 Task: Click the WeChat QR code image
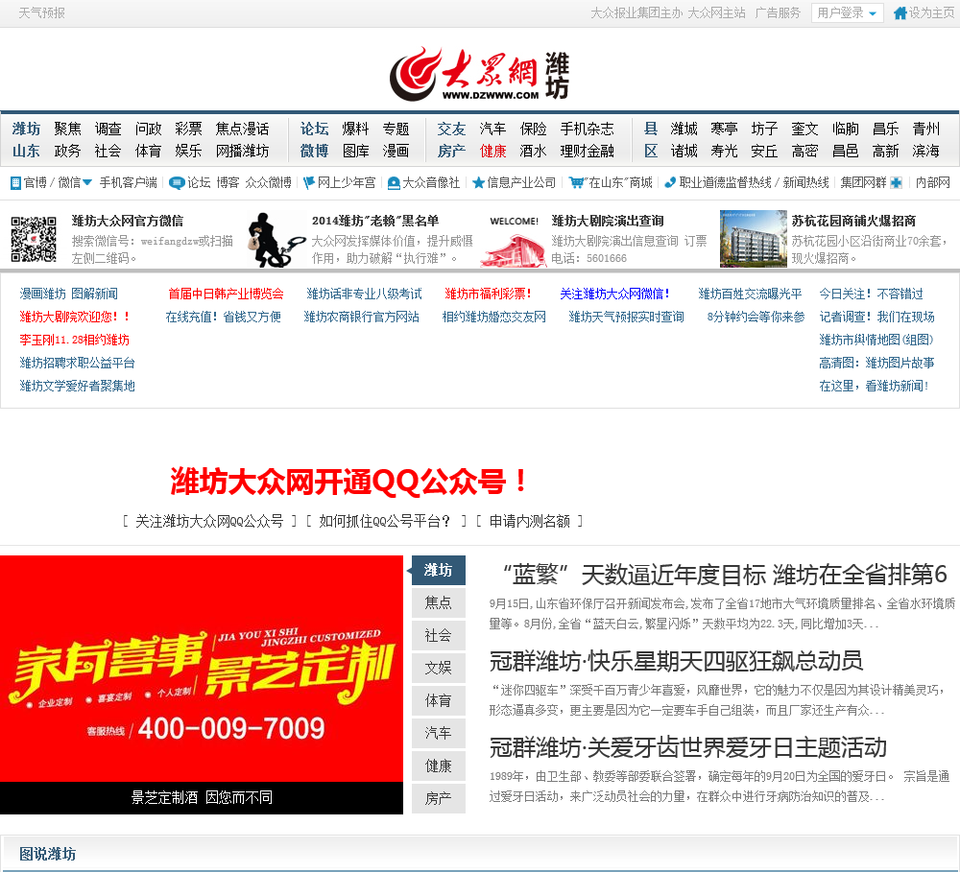(x=34, y=239)
